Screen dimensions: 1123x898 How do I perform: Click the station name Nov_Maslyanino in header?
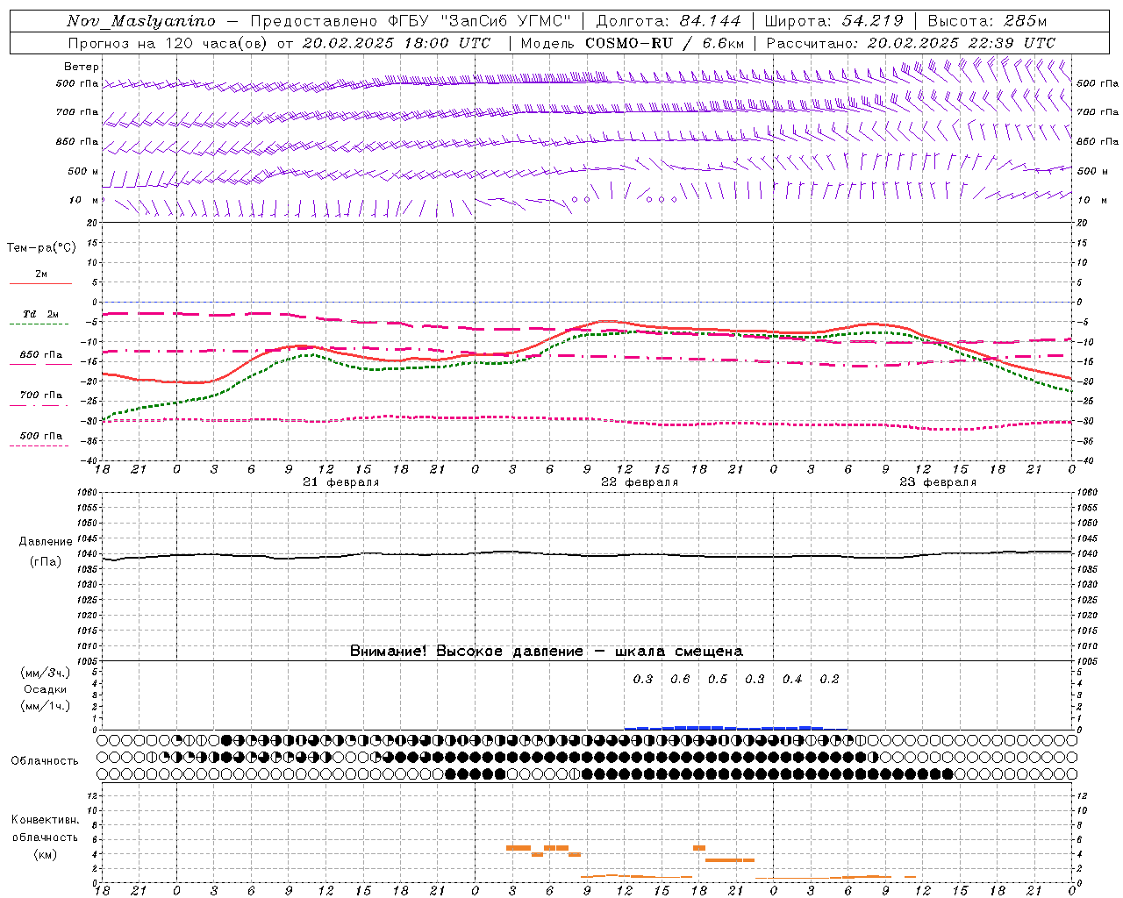(x=140, y=21)
